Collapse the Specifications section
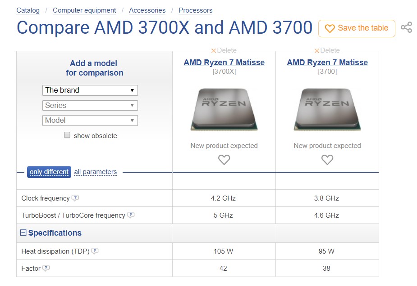 click(23, 232)
